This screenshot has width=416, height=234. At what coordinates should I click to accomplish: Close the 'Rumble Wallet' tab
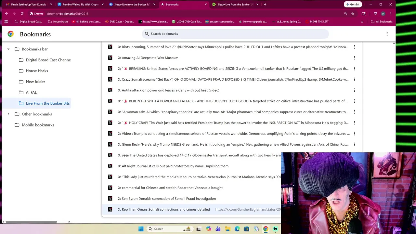(103, 5)
